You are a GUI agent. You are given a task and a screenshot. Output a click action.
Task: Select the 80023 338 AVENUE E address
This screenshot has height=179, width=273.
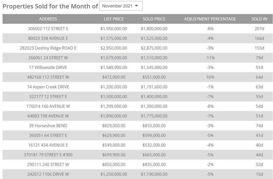[48, 38]
